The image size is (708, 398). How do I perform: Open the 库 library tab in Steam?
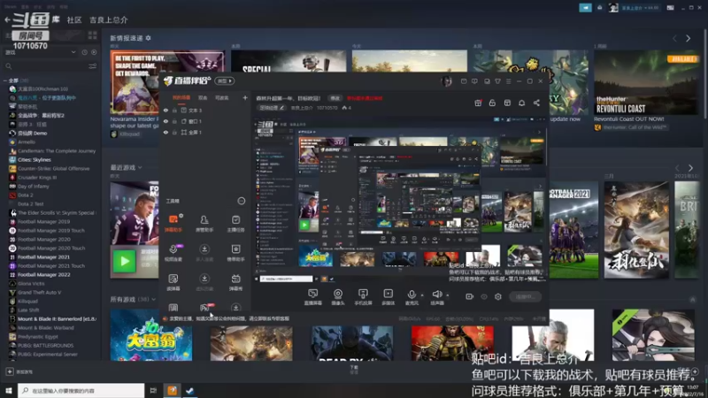pos(56,19)
